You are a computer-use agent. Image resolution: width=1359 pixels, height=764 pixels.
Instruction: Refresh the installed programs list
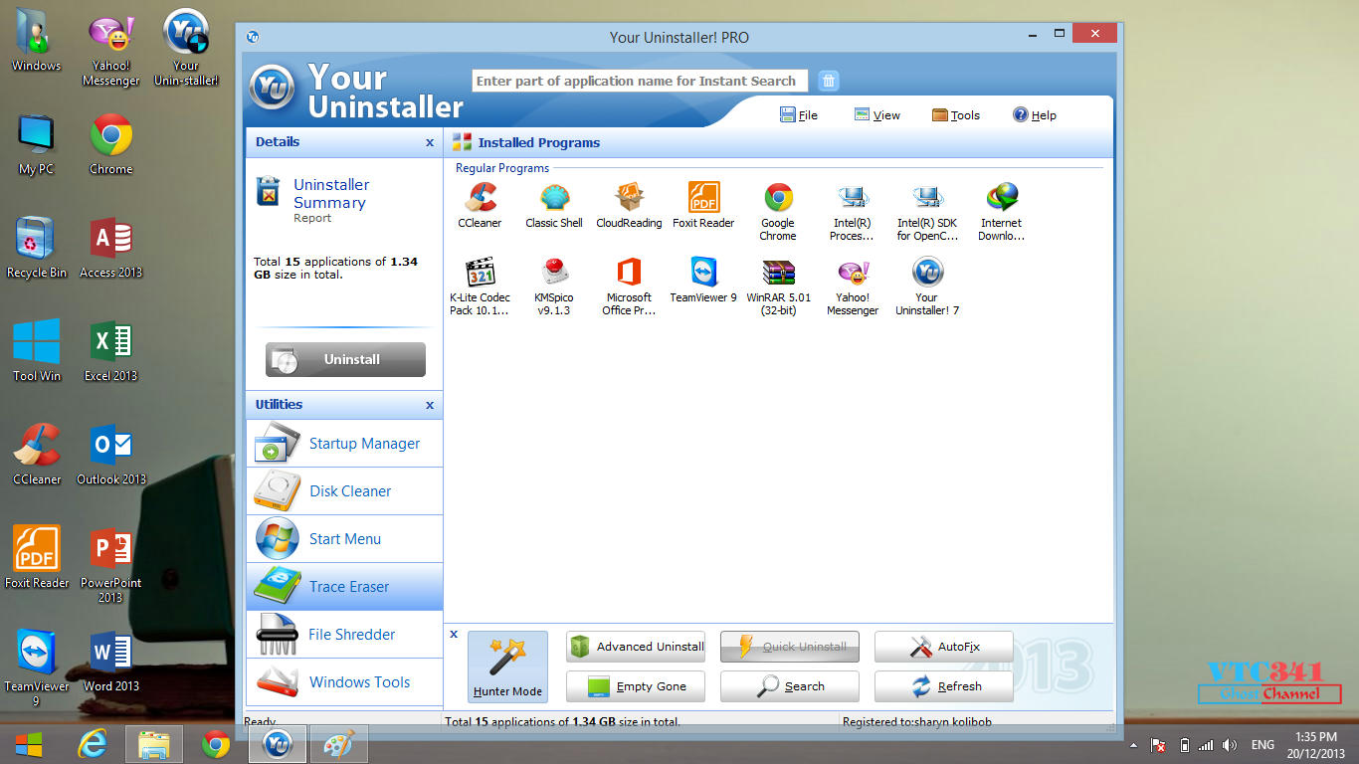pos(944,686)
